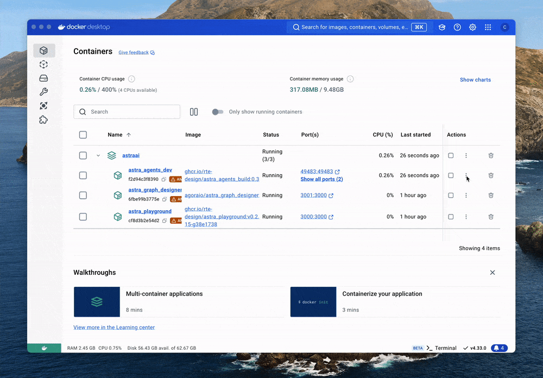The image size is (543, 378).
Task: Expand "Show all ports (2)"
Action: (321, 179)
